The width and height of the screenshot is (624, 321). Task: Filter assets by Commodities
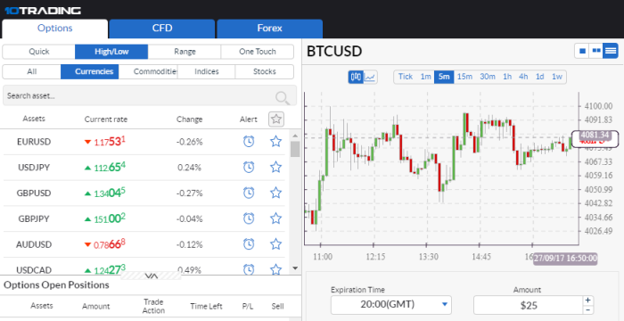[148, 71]
